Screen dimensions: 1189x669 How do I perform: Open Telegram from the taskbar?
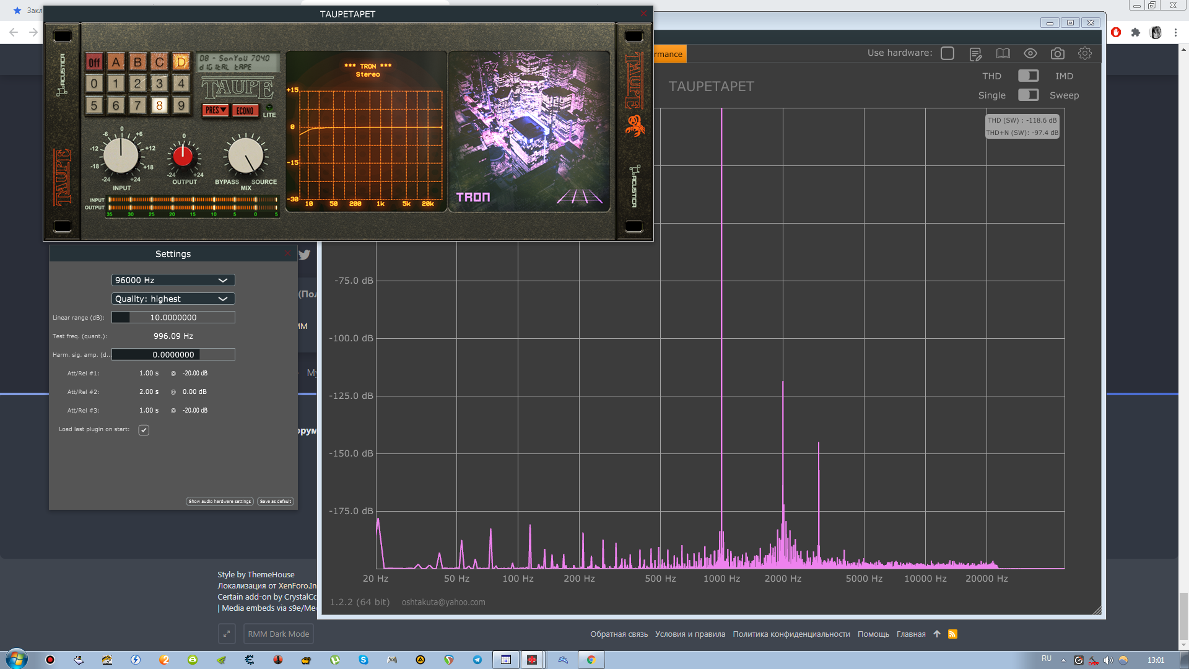point(477,660)
